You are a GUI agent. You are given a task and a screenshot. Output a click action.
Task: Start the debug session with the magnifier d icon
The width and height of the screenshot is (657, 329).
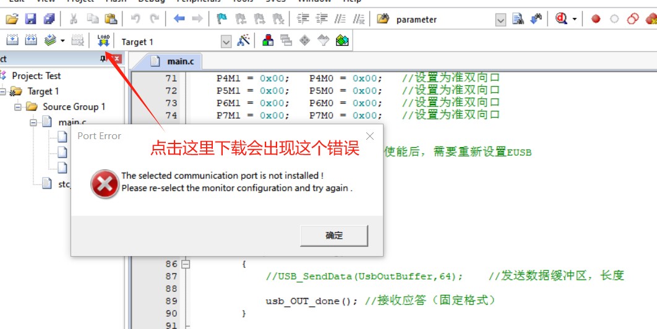(x=561, y=19)
